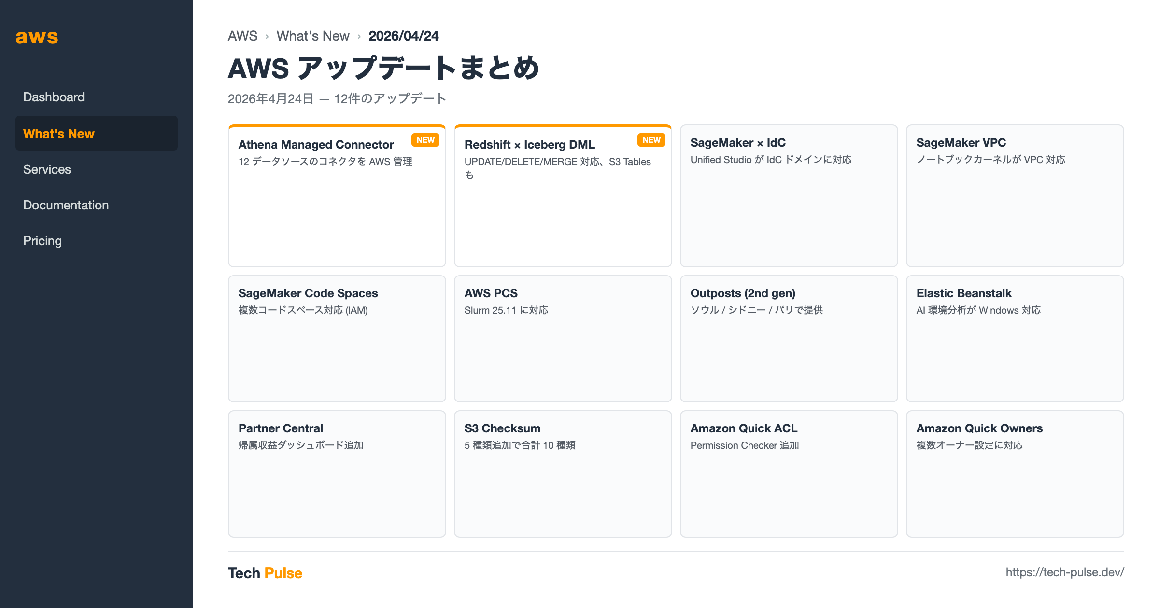Viewport: 1159px width, 608px height.
Task: Click text 'ソウル / シドニー / パリで提供'
Action: tap(757, 310)
